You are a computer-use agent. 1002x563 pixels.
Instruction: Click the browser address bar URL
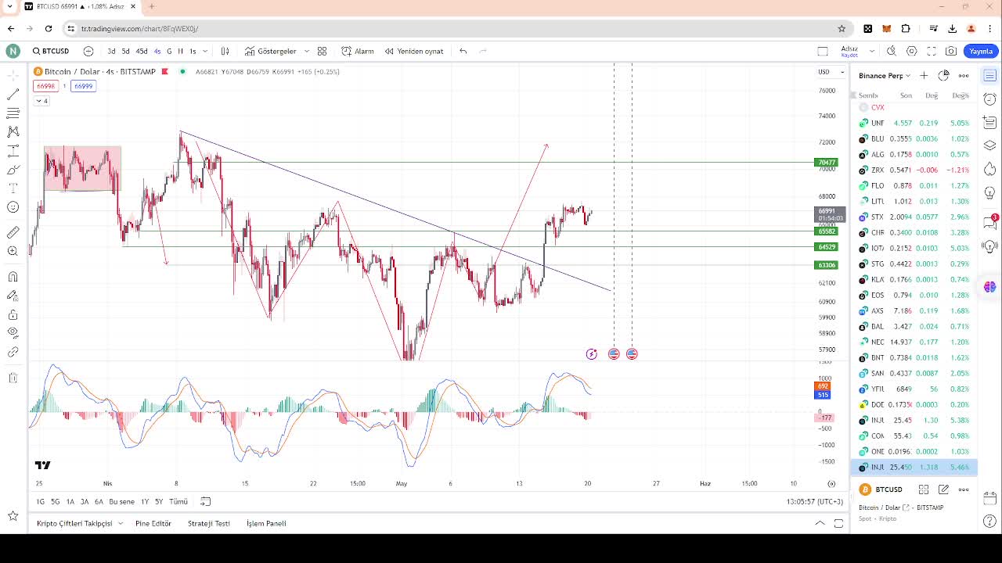click(x=139, y=28)
